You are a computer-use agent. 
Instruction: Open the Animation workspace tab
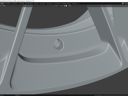[43, 4]
